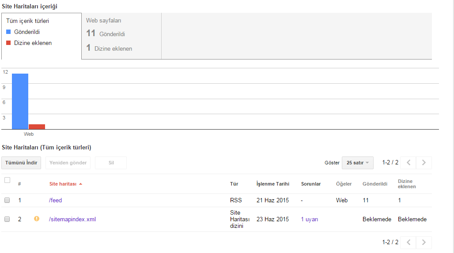Click the red Dizine eklenen legend swatch

(x=8, y=43)
